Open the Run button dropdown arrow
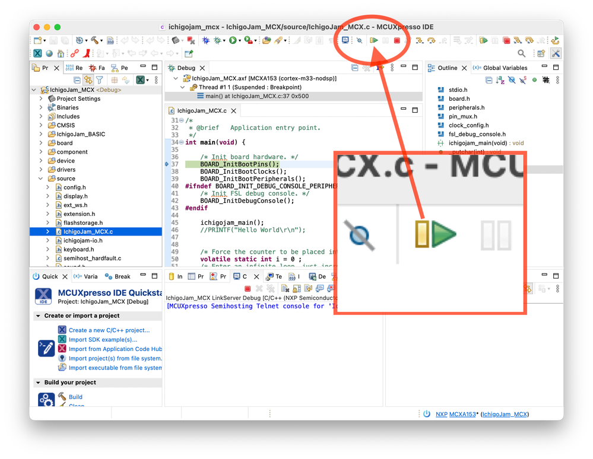593x459 pixels. click(240, 41)
